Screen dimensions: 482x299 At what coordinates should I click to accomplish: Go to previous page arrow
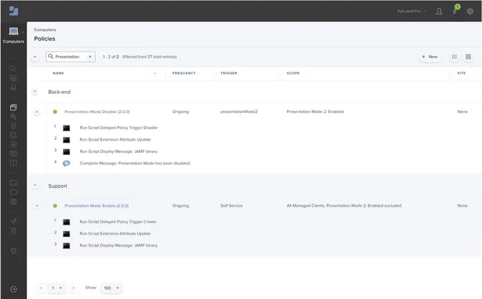click(x=41, y=288)
